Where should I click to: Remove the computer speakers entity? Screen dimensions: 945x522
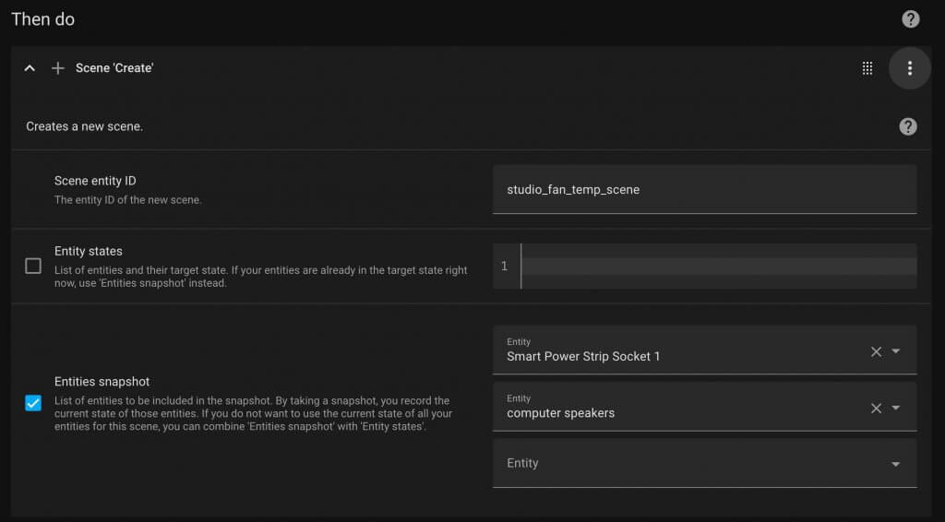(876, 409)
